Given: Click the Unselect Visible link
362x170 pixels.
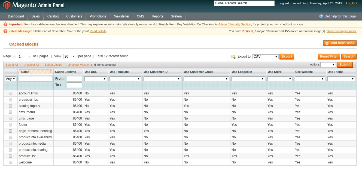Looking at the screenshot, I should (x=78, y=65).
